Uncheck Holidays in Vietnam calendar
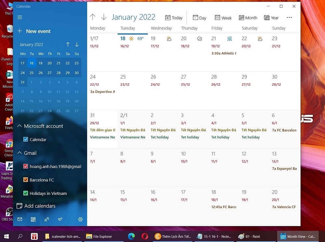325x242 pixels. click(x=25, y=193)
